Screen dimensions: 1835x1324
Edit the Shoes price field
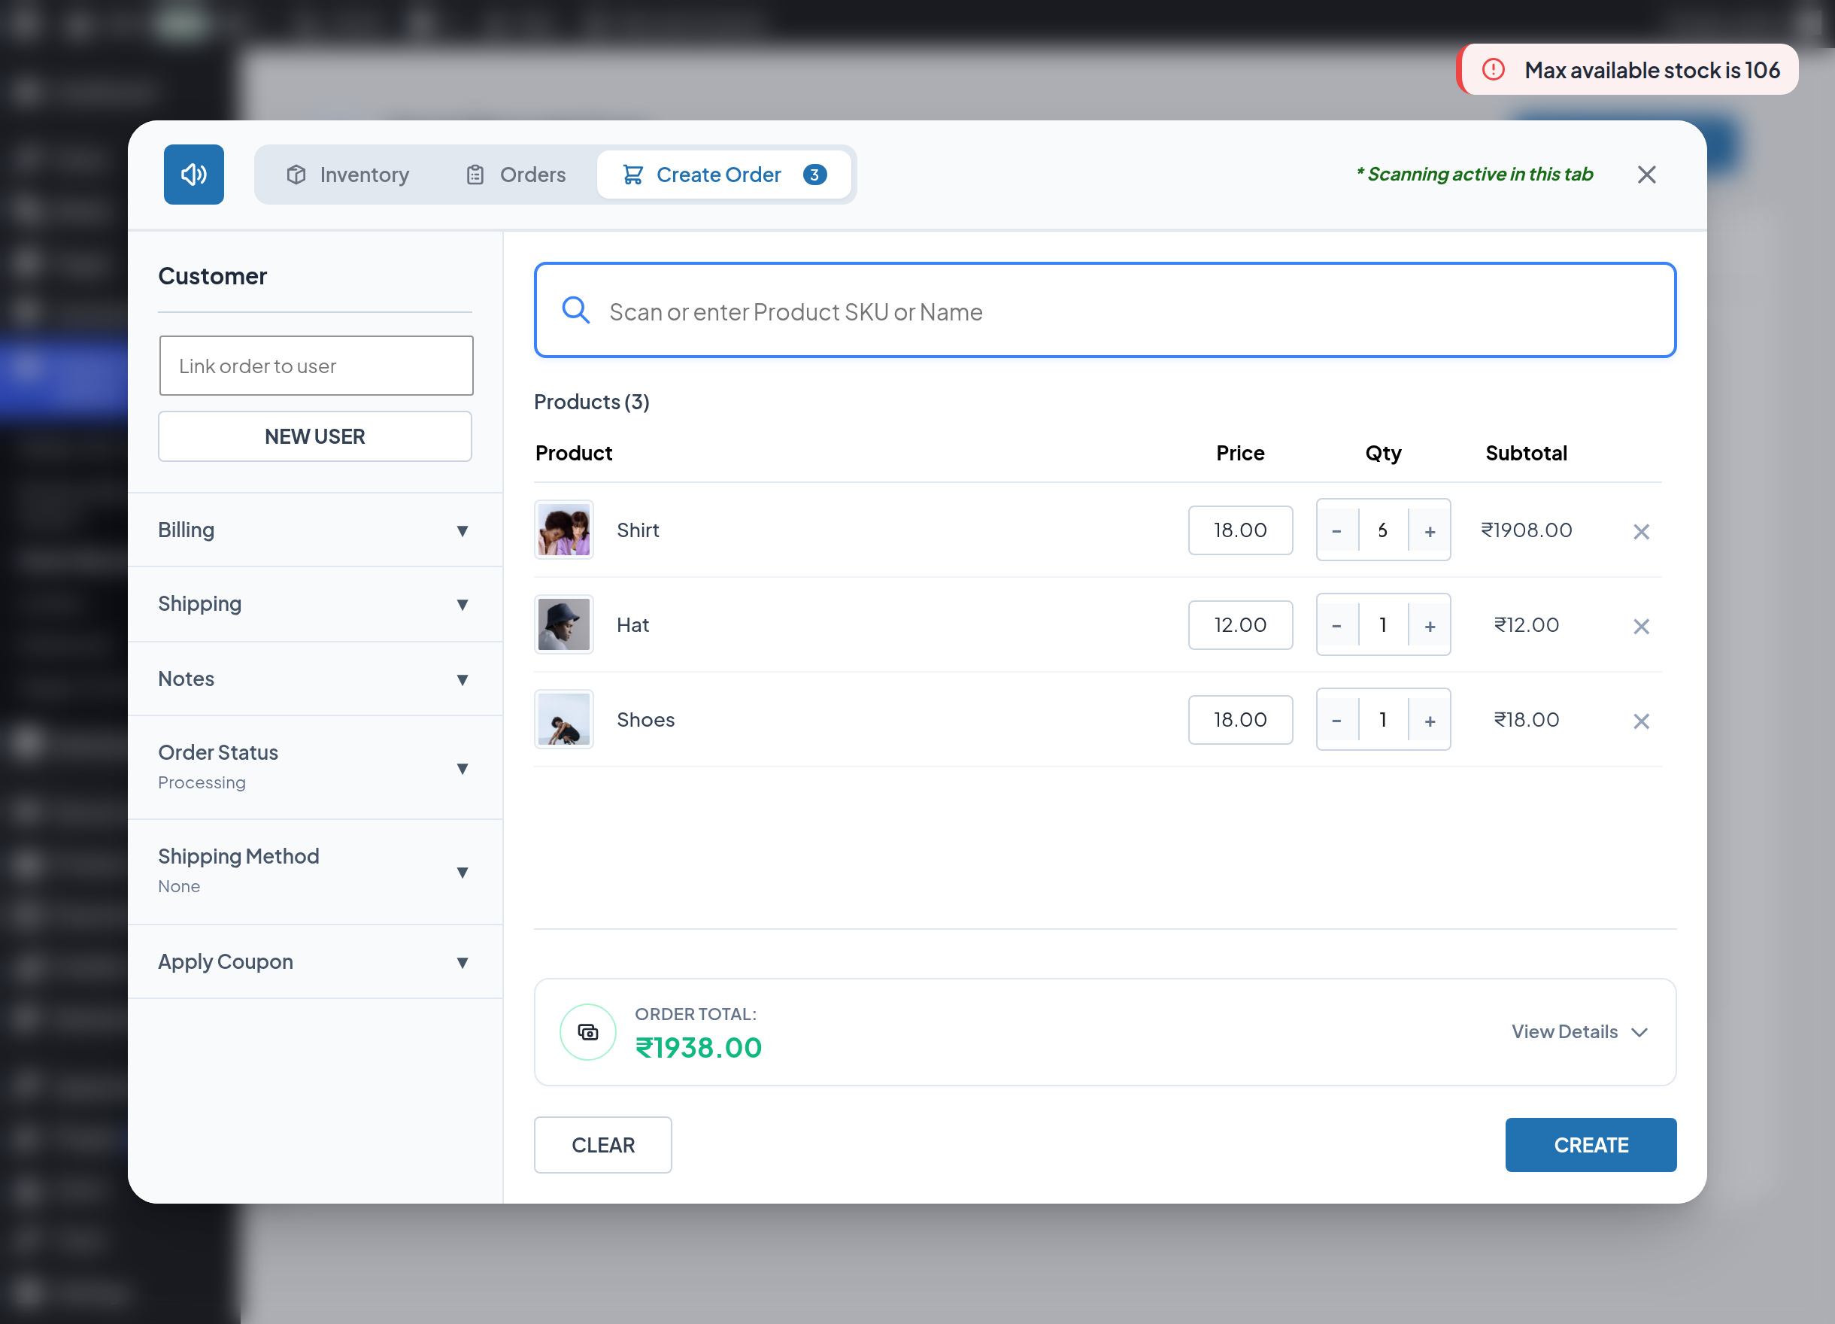1239,719
